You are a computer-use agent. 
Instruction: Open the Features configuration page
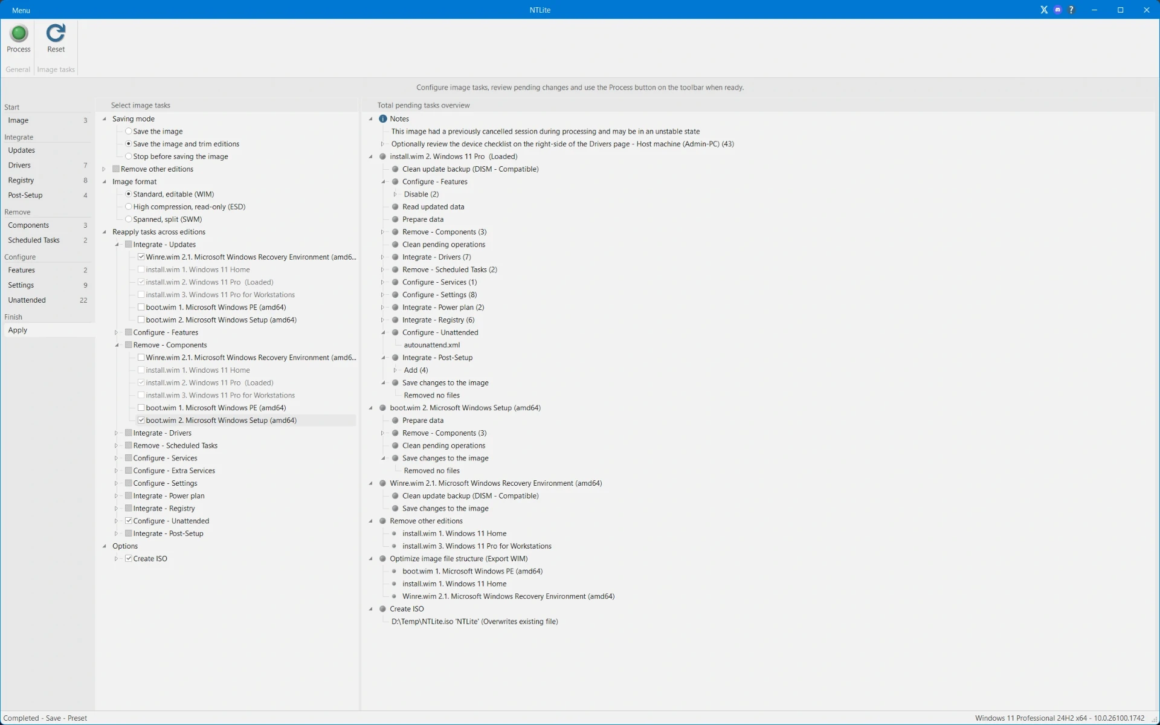47,270
